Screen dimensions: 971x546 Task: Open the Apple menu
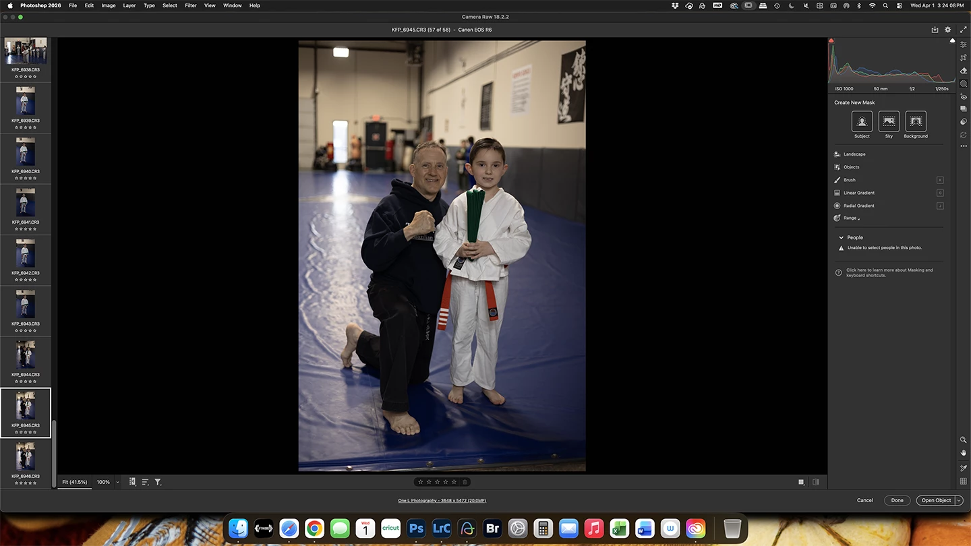(9, 5)
